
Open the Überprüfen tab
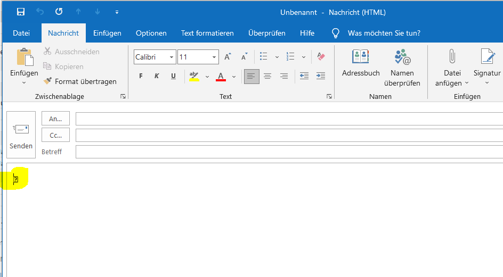[266, 33]
